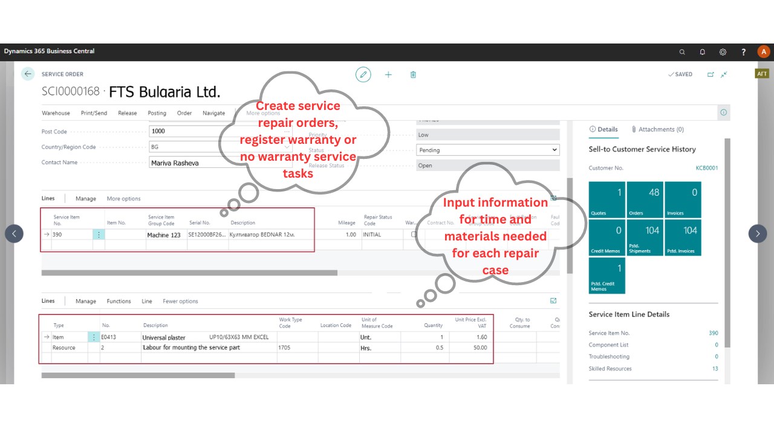The height and width of the screenshot is (435, 774).
Task: Click the back arrow beside Service Order
Action: tap(28, 74)
